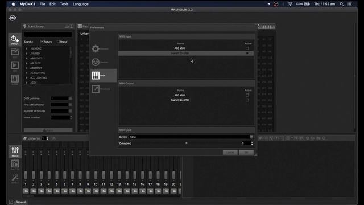
Task: Open the PATCH mode in left sidebar
Action: (x=15, y=39)
